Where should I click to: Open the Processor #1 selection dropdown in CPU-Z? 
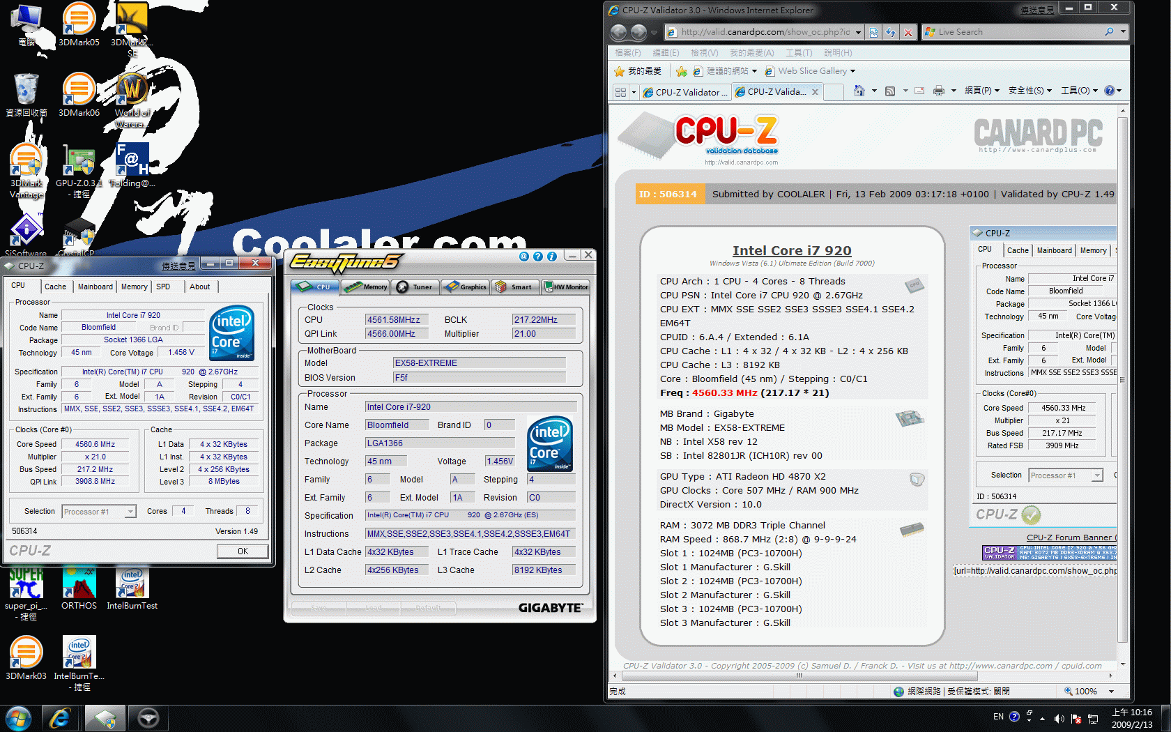98,512
